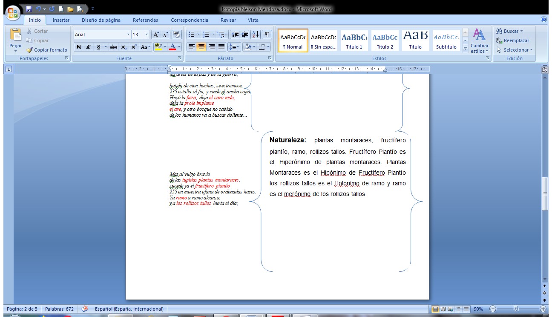Open Word help question mark
The height and width of the screenshot is (317, 552).
[544, 20]
